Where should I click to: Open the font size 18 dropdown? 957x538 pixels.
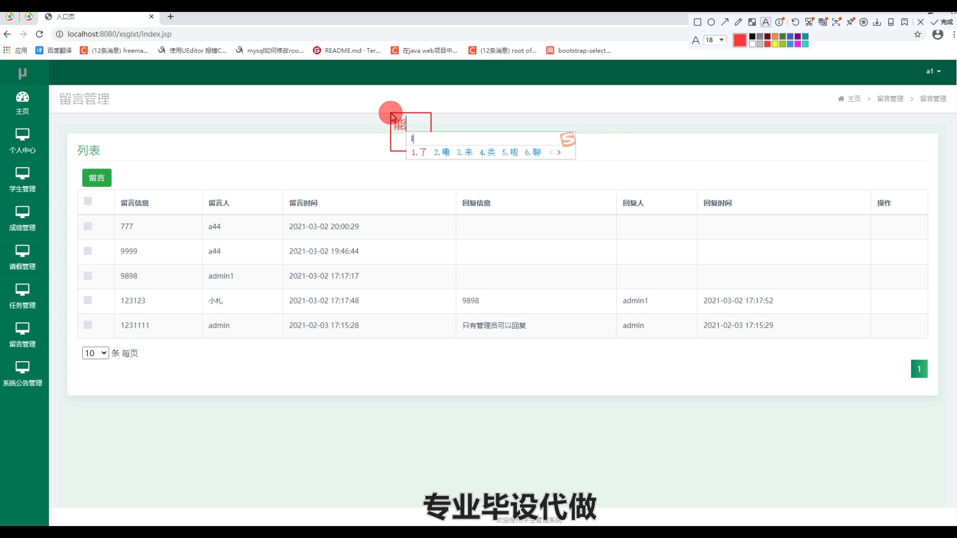click(715, 40)
